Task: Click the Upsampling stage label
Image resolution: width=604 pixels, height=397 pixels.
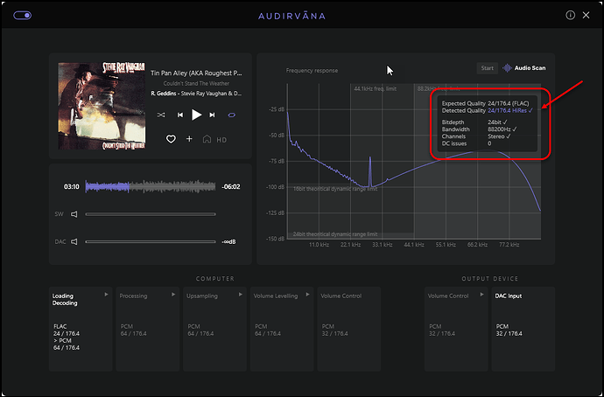Action: click(202, 296)
